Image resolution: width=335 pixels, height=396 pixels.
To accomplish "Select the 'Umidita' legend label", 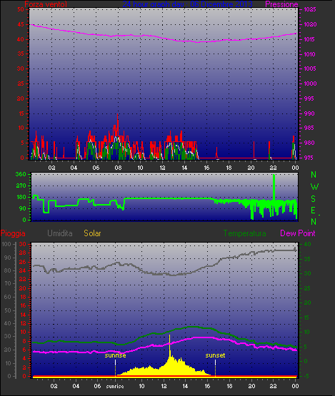I will tap(60, 233).
